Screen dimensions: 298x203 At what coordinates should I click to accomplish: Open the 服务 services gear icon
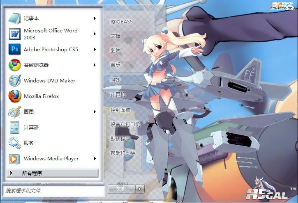click(15, 143)
